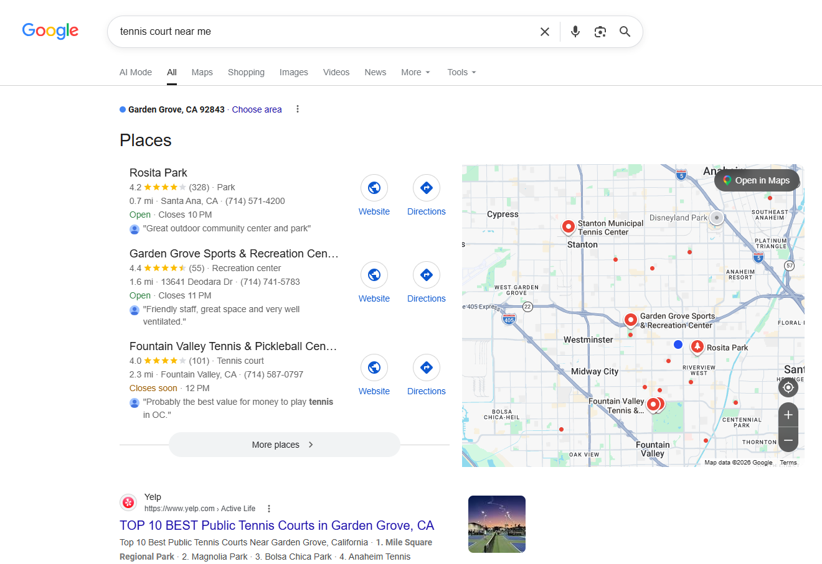Click the Google logo
This screenshot has height=564, width=822.
tap(50, 31)
